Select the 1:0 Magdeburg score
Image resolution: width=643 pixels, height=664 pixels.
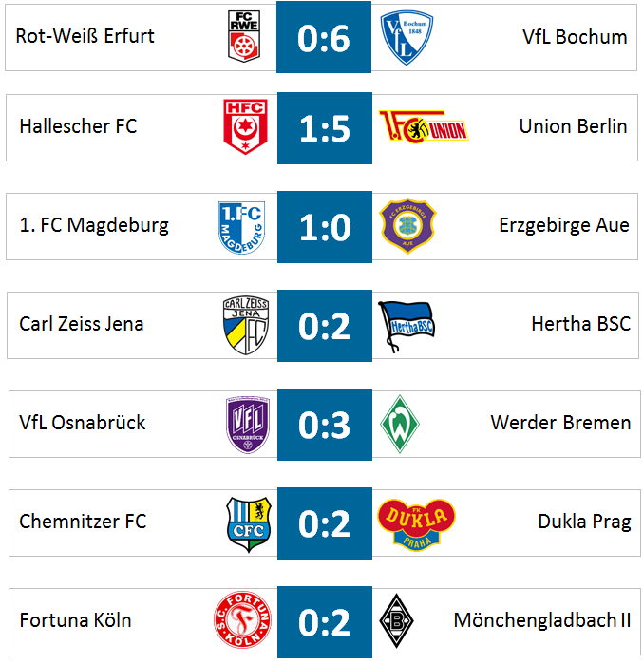[x=325, y=227]
